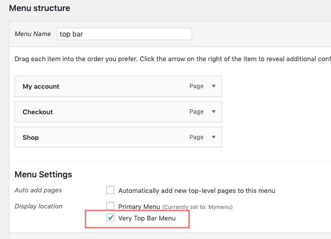Click the Page type label on My account
Screen dimensions: 331x239
(196, 86)
